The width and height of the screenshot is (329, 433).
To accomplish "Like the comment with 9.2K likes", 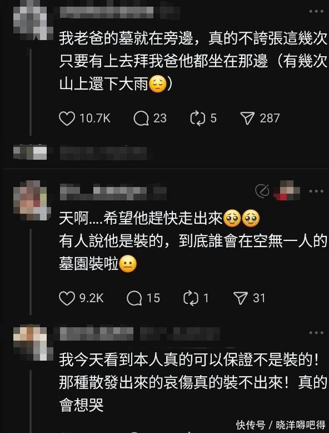I will (x=67, y=298).
